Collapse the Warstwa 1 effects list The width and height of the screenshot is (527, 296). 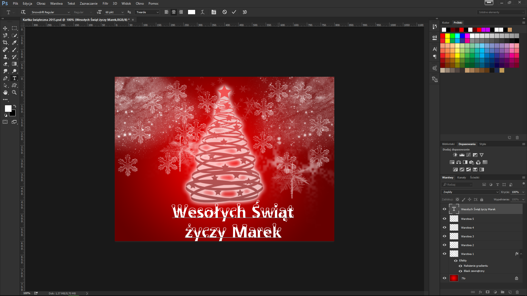521,254
